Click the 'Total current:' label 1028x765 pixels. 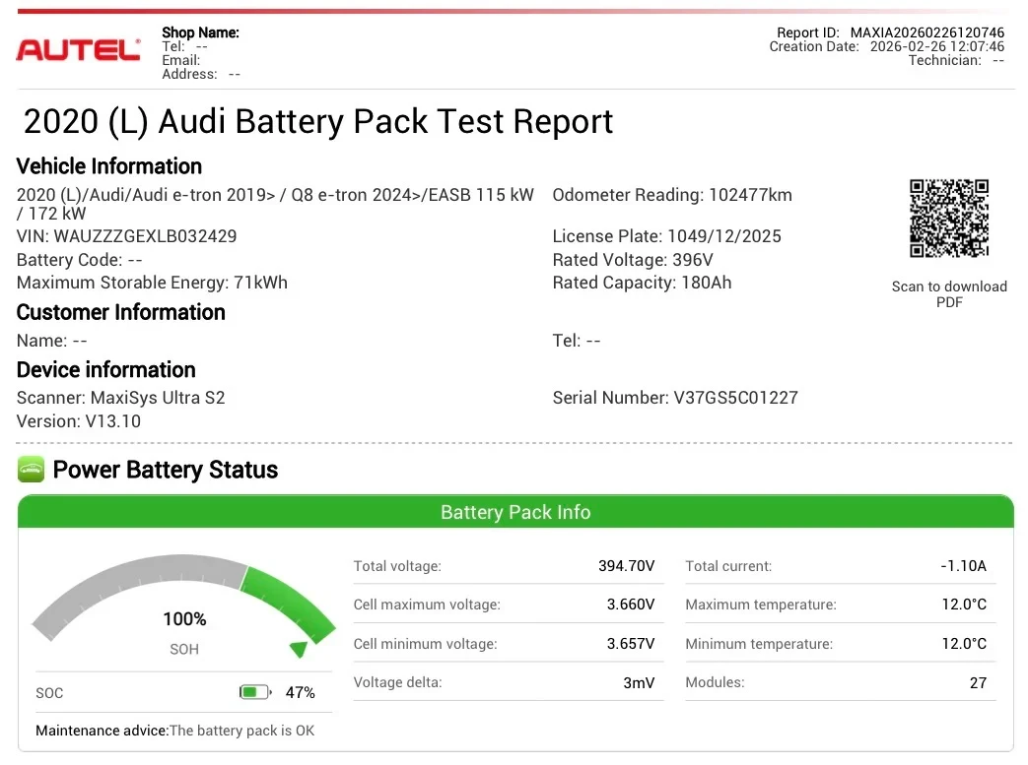728,566
